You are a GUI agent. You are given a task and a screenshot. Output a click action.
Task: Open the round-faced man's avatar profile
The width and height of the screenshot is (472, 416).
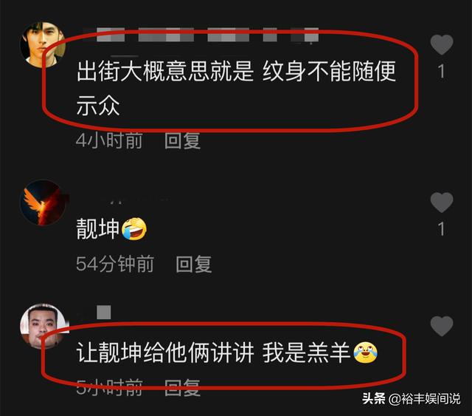coord(43,326)
